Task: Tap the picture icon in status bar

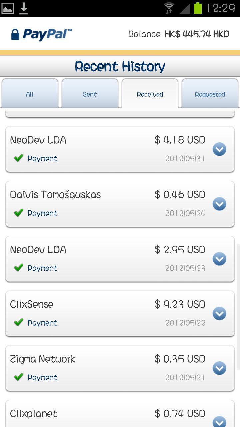Action: pos(8,8)
